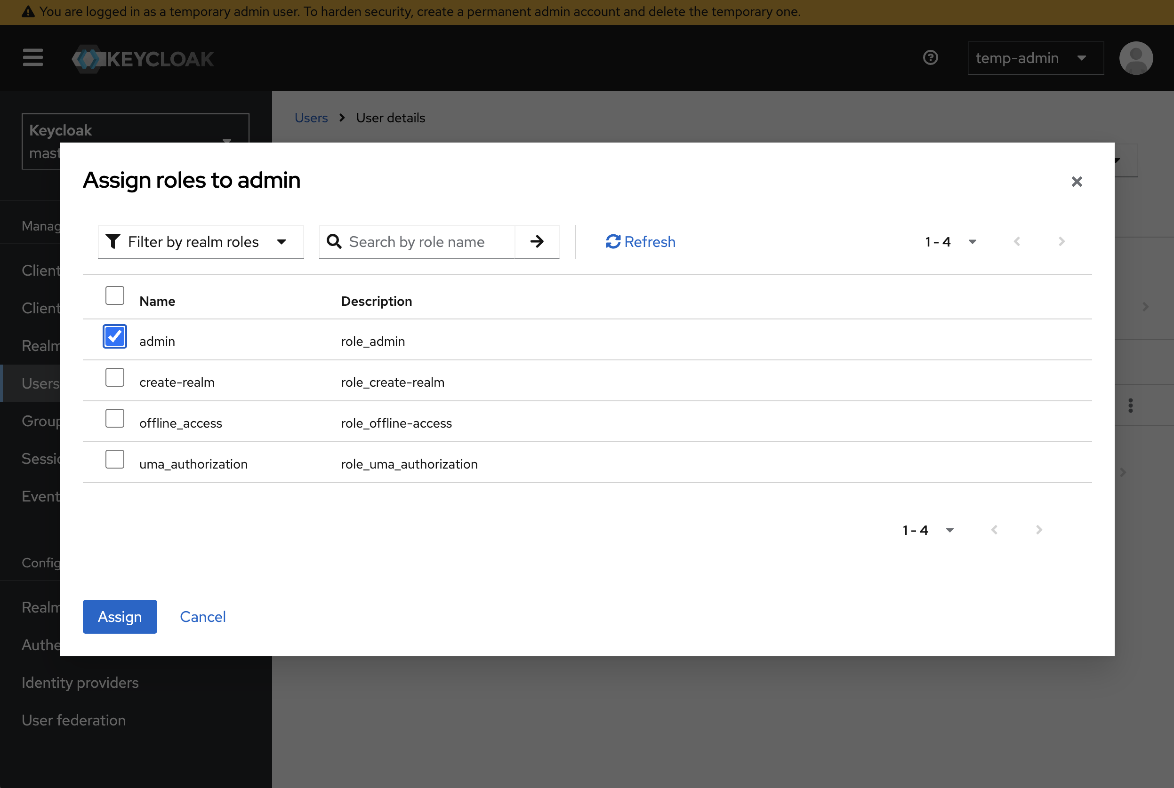Screen dimensions: 1174x788
Task: Open Identity providers in sidebar
Action: click(80, 683)
